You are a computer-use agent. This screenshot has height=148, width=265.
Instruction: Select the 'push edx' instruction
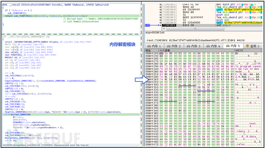222,20
